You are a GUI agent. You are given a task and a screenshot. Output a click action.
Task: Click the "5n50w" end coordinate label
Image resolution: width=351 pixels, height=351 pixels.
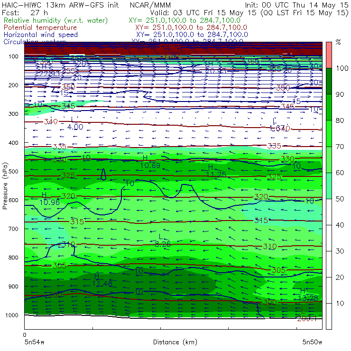312,342
